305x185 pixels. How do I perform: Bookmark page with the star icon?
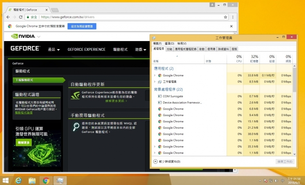click(x=225, y=17)
